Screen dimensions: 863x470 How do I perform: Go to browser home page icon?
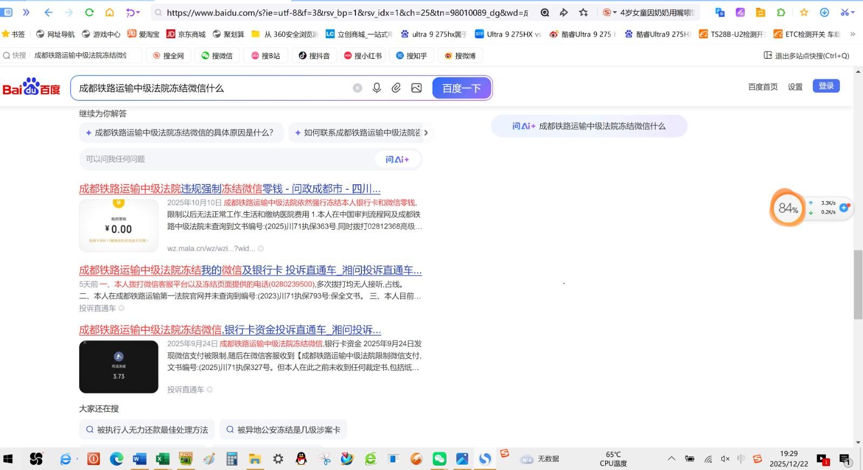coord(109,12)
